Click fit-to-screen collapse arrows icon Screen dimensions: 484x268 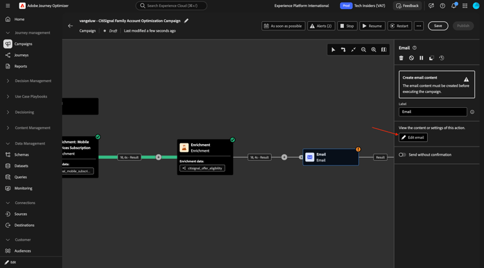click(x=354, y=49)
